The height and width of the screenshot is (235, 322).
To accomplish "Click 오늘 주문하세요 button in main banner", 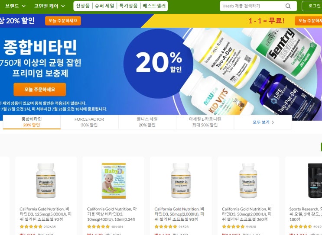I will (39, 90).
